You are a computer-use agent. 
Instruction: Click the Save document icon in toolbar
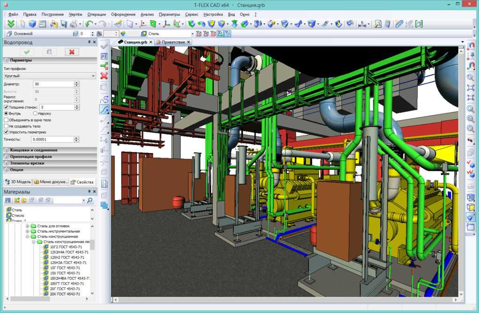63,24
